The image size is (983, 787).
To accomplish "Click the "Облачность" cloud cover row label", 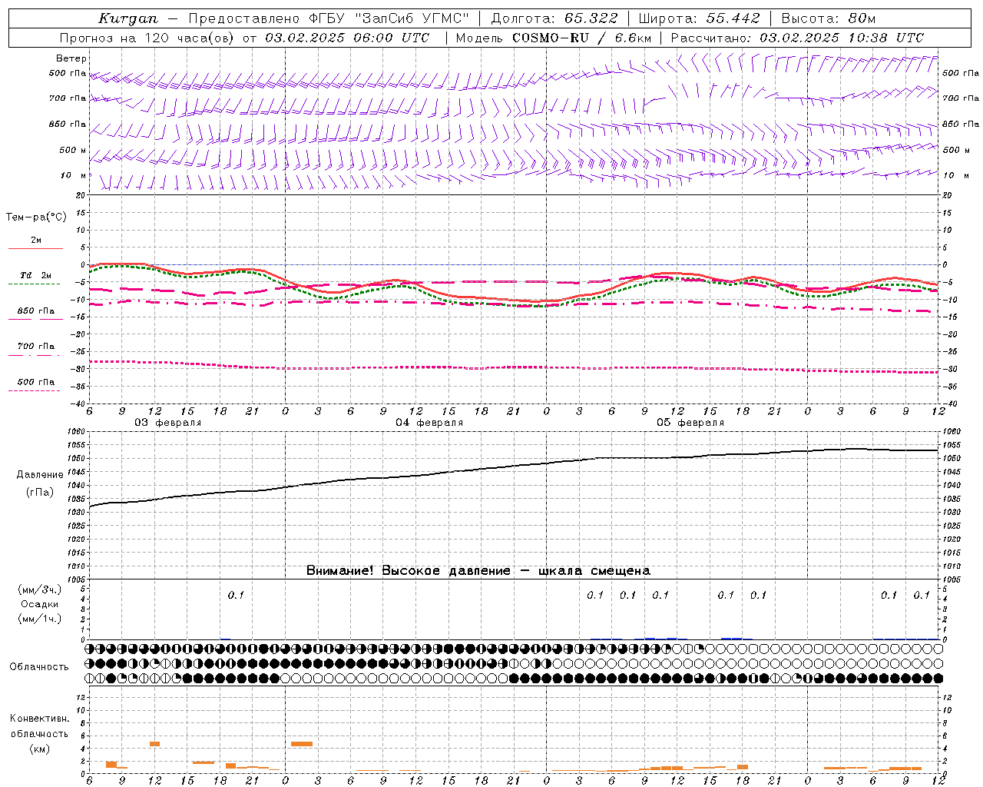I will tap(39, 667).
